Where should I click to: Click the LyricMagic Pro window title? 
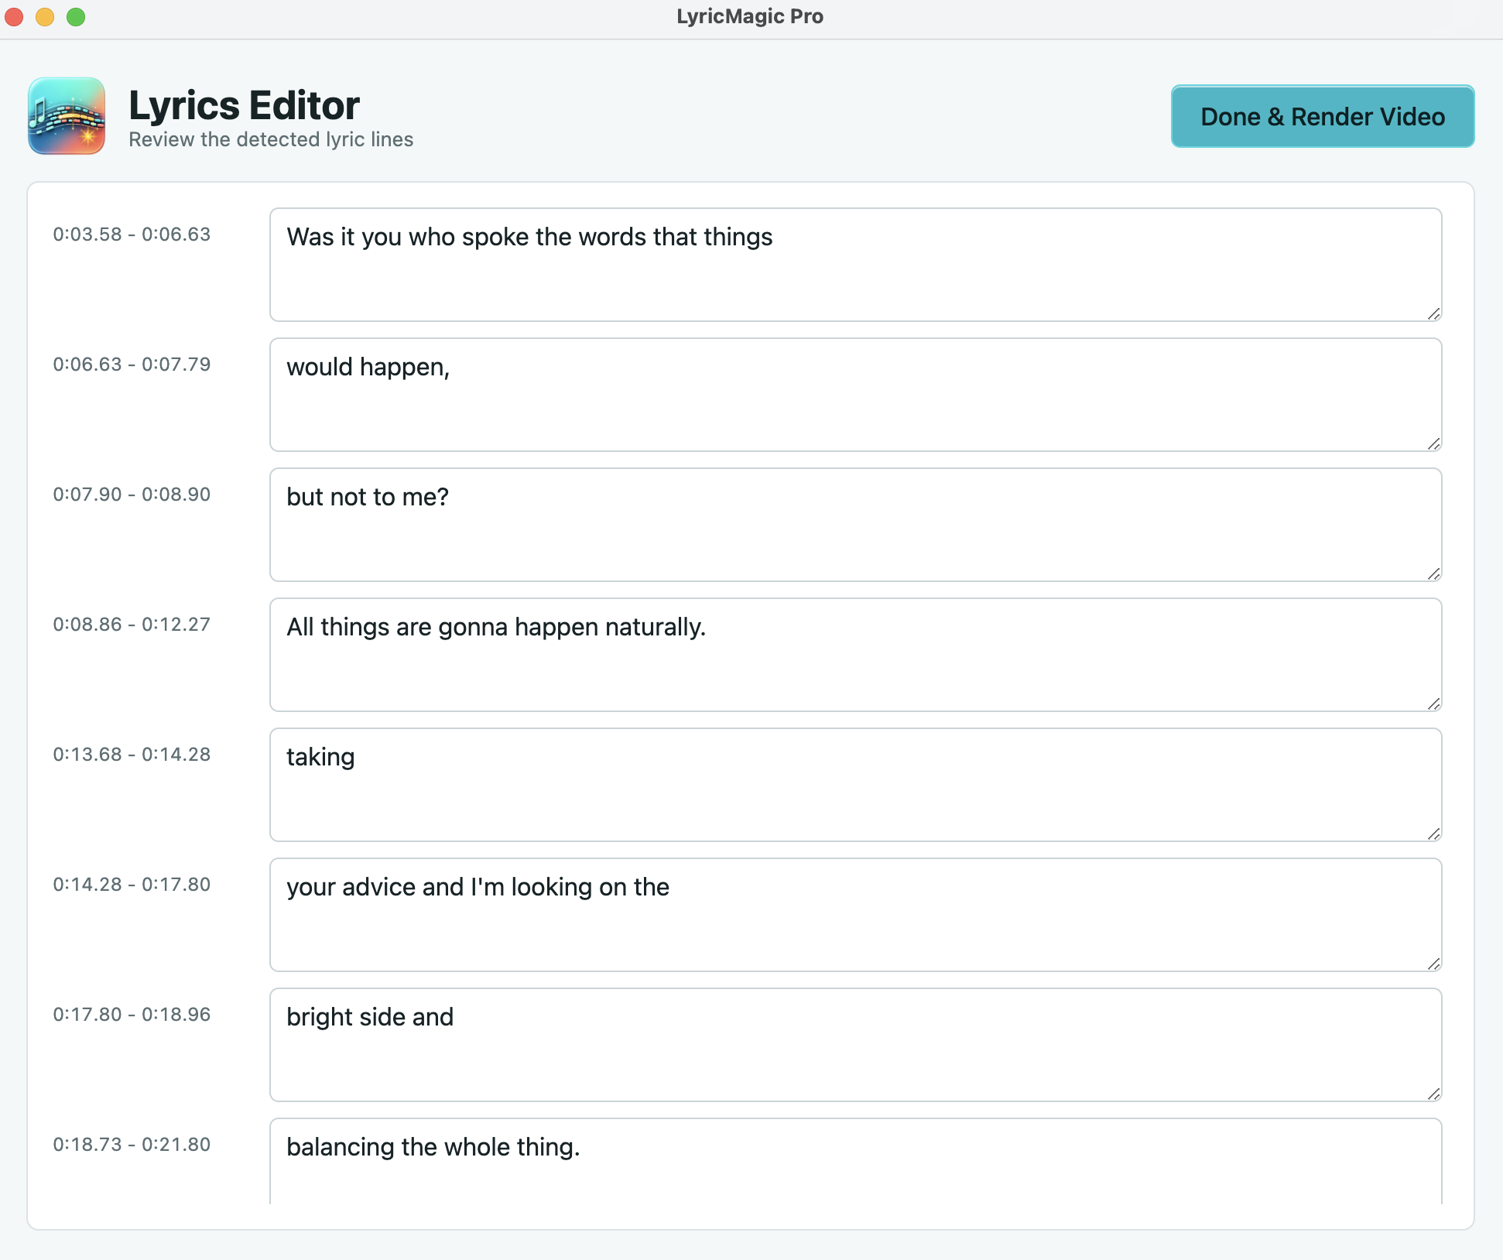pyautogui.click(x=750, y=16)
